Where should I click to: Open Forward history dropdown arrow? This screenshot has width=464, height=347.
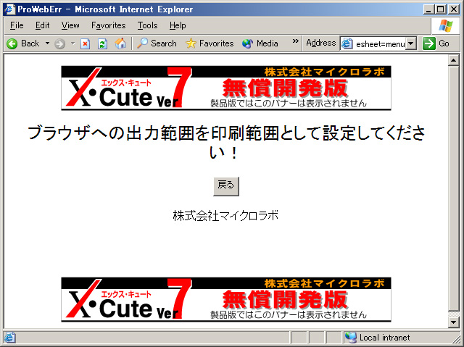click(x=72, y=43)
